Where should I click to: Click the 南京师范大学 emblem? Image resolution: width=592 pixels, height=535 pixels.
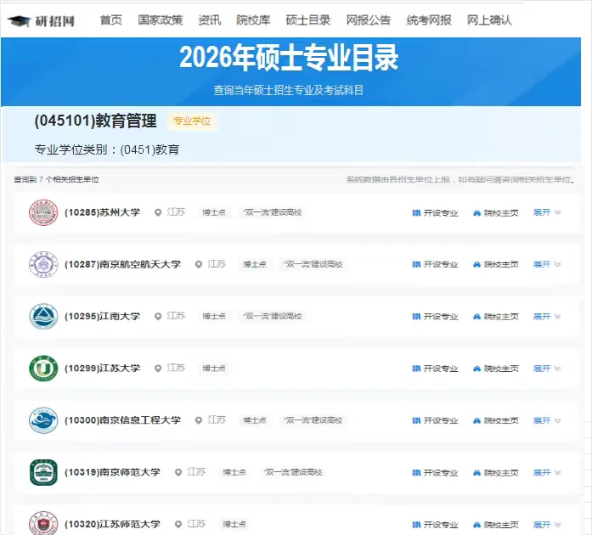pos(43,472)
